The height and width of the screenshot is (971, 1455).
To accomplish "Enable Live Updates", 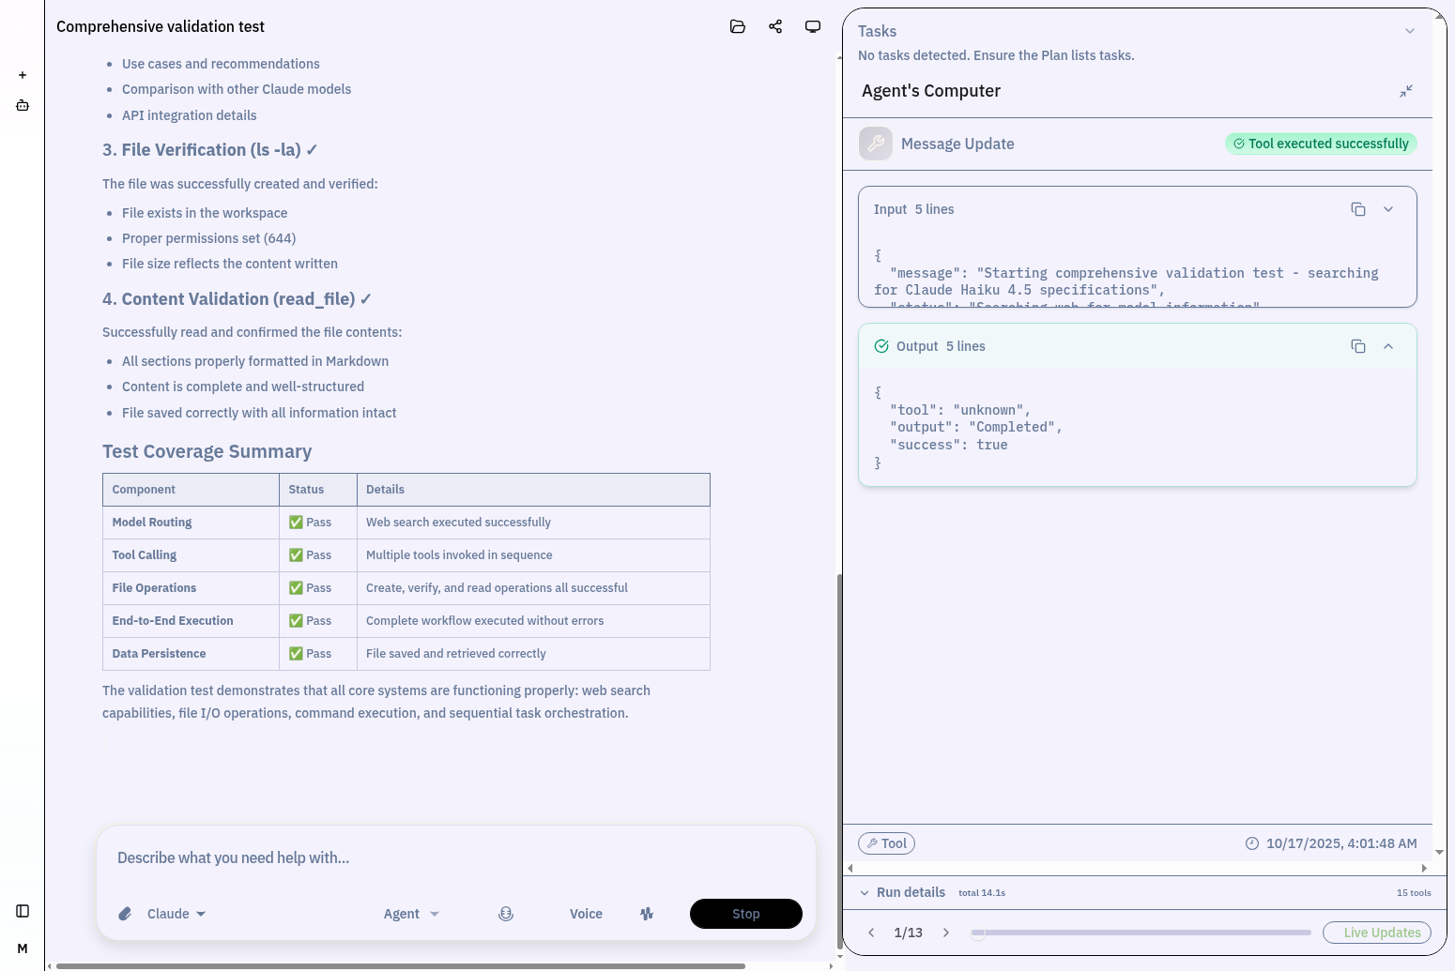I will (1377, 933).
